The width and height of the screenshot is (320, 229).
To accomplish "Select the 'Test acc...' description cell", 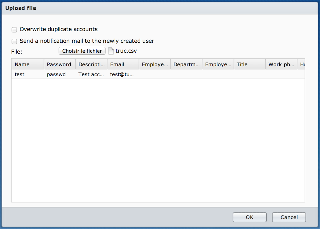I will point(92,74).
